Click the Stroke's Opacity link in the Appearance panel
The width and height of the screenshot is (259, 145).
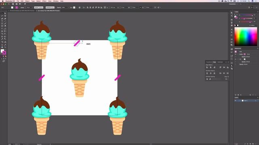point(243,57)
